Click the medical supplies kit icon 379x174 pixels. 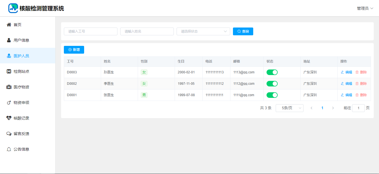click(x=9, y=87)
